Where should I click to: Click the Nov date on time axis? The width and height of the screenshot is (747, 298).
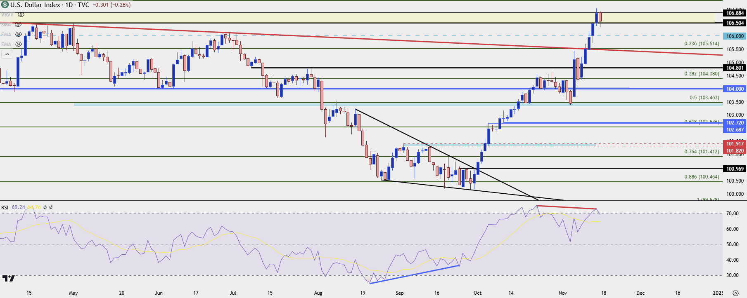click(x=563, y=293)
